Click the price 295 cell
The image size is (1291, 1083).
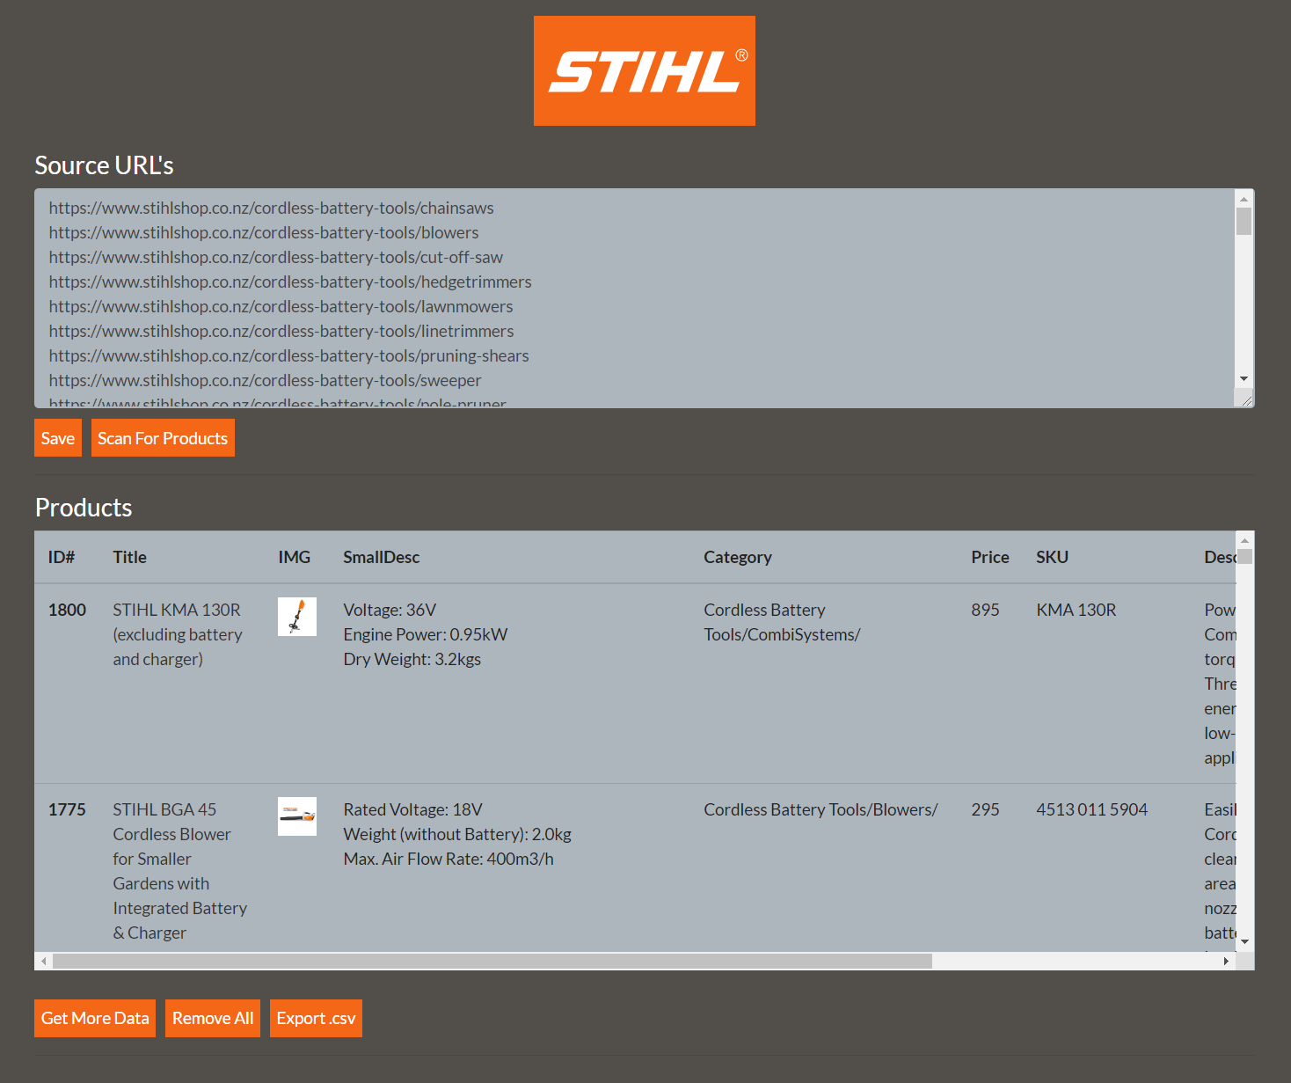coord(985,809)
